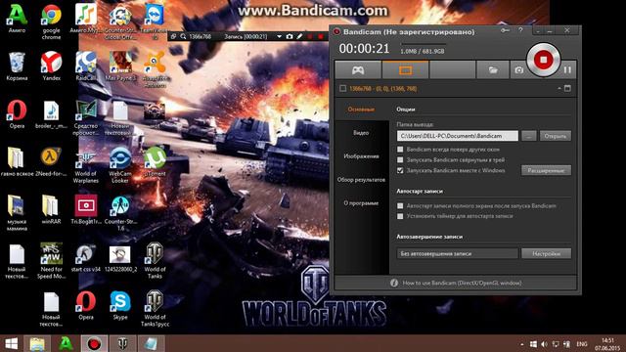Pause the Bandicam recording
Screen dimensions: 626x352
567,69
